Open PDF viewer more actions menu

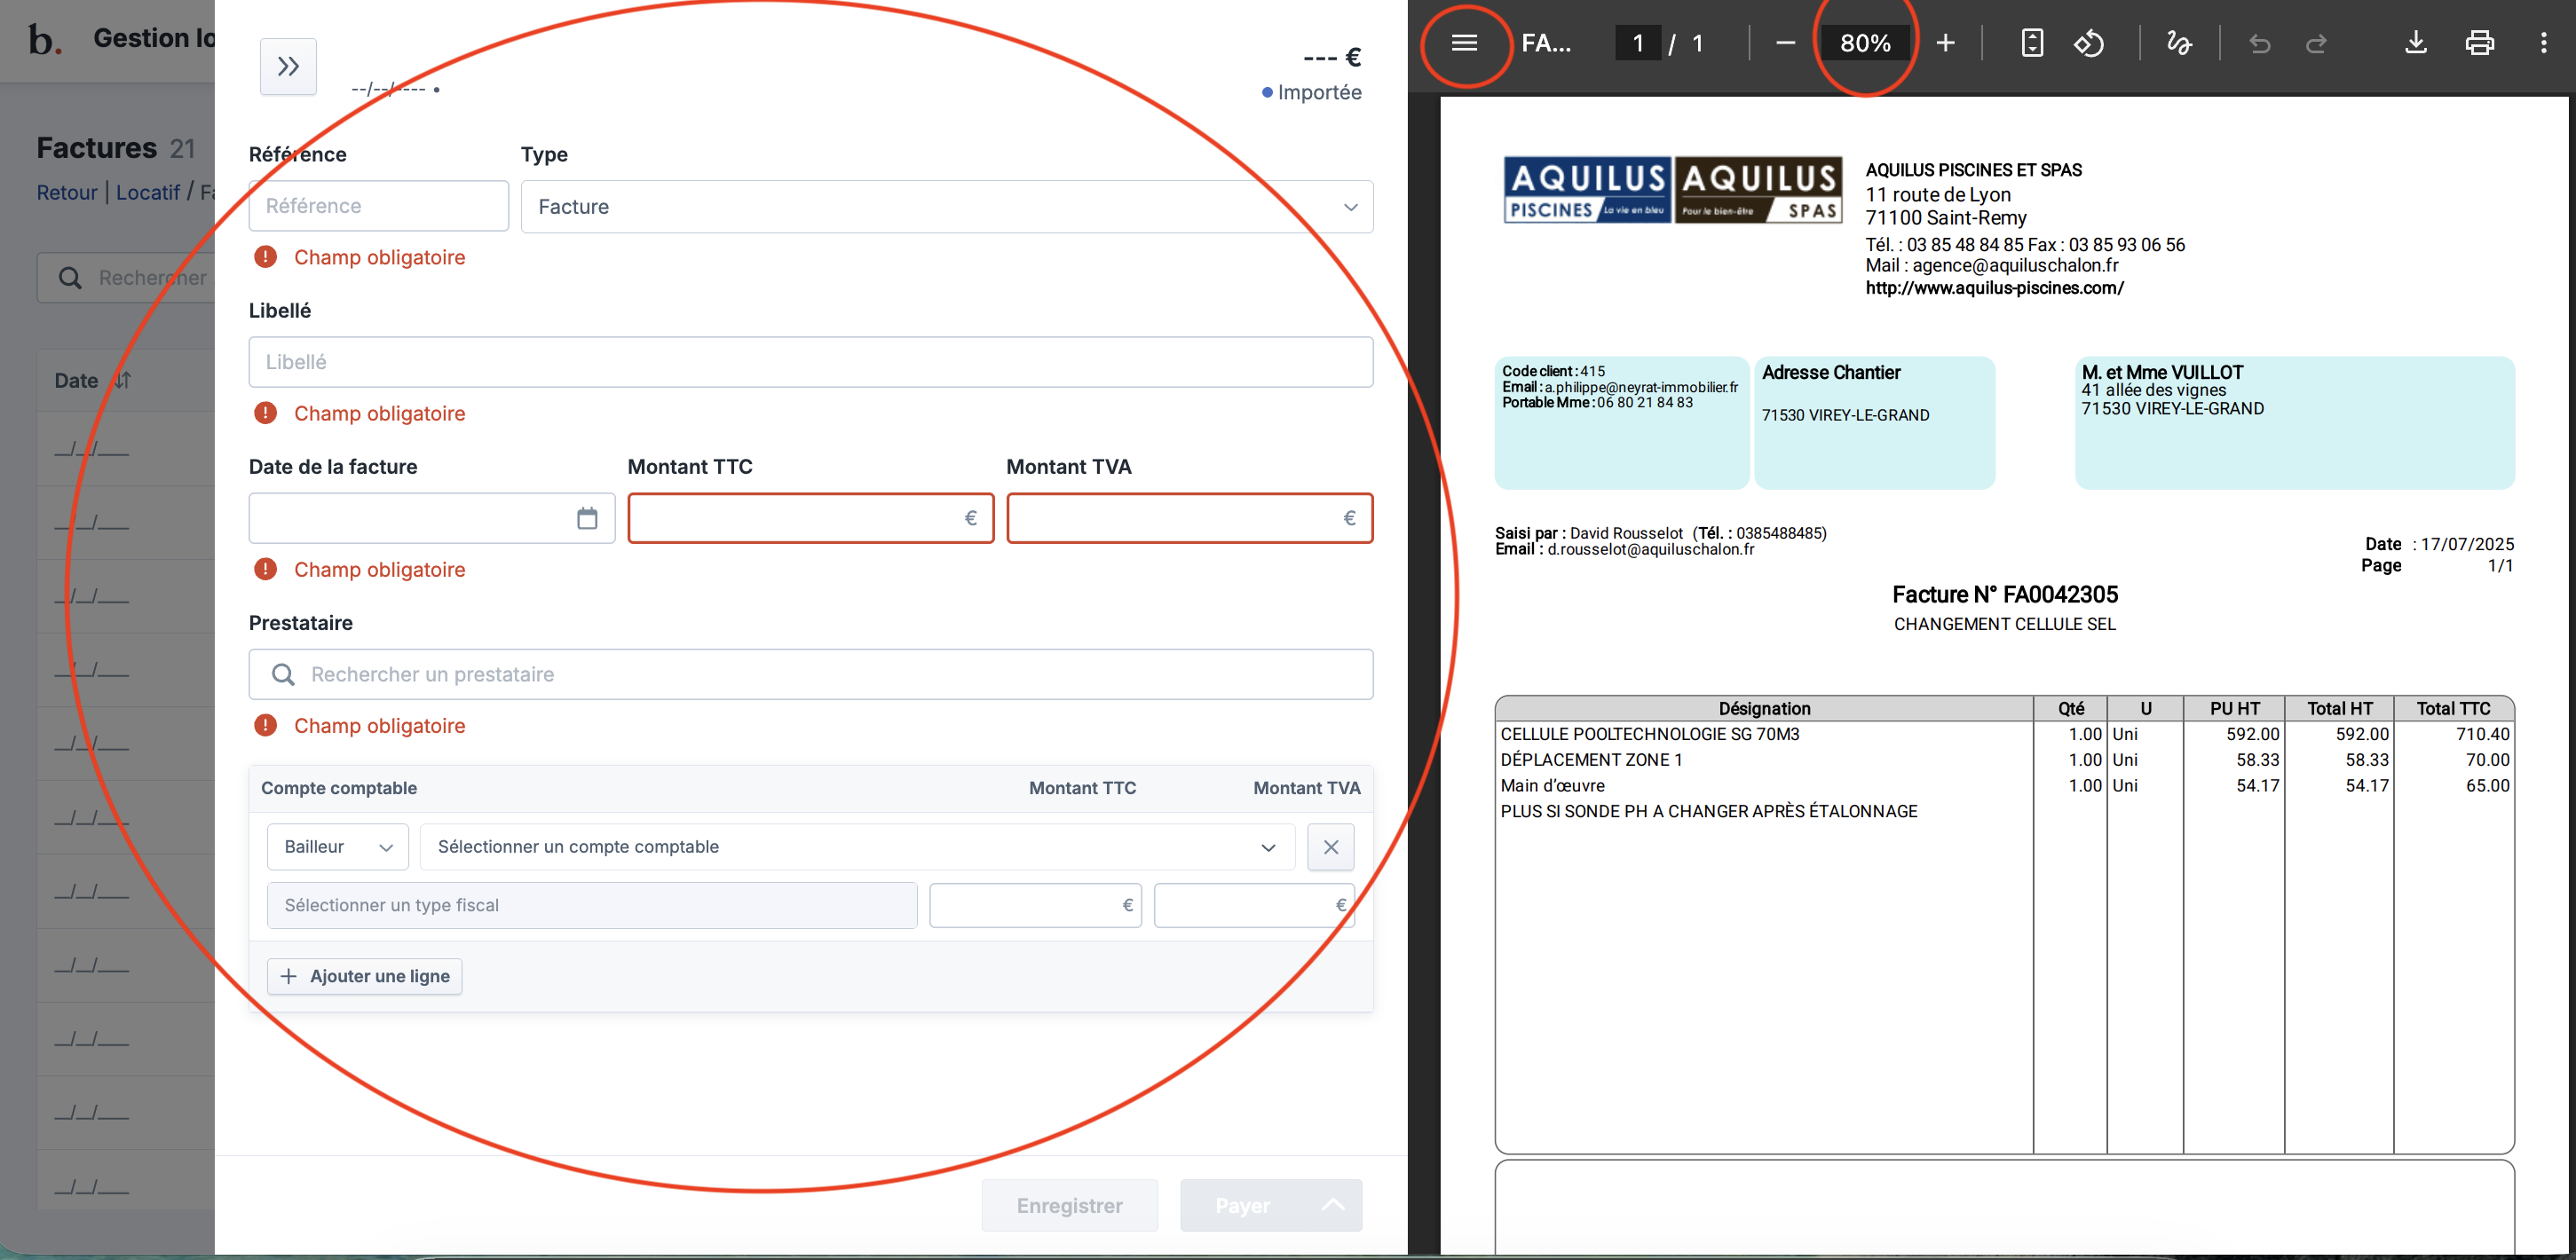(2543, 43)
